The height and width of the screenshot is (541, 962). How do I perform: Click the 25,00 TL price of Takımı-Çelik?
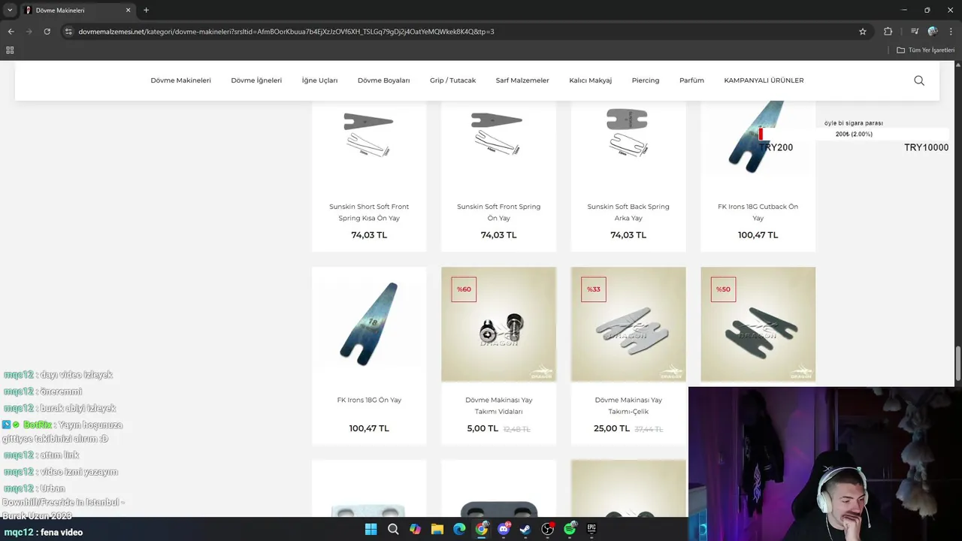pyautogui.click(x=612, y=428)
